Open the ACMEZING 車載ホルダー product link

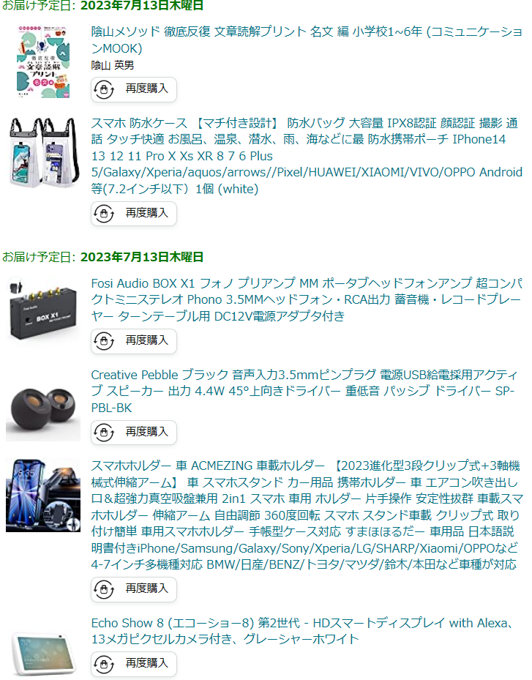(307, 515)
